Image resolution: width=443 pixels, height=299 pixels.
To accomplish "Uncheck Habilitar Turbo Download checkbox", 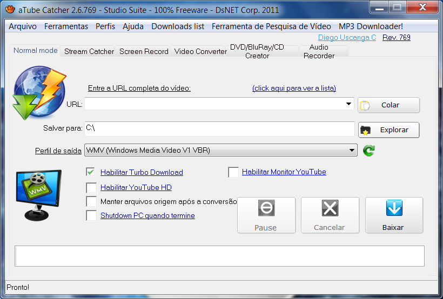I will (91, 172).
